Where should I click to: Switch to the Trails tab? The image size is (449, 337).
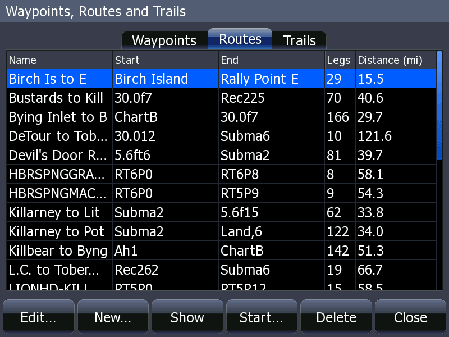(x=299, y=40)
